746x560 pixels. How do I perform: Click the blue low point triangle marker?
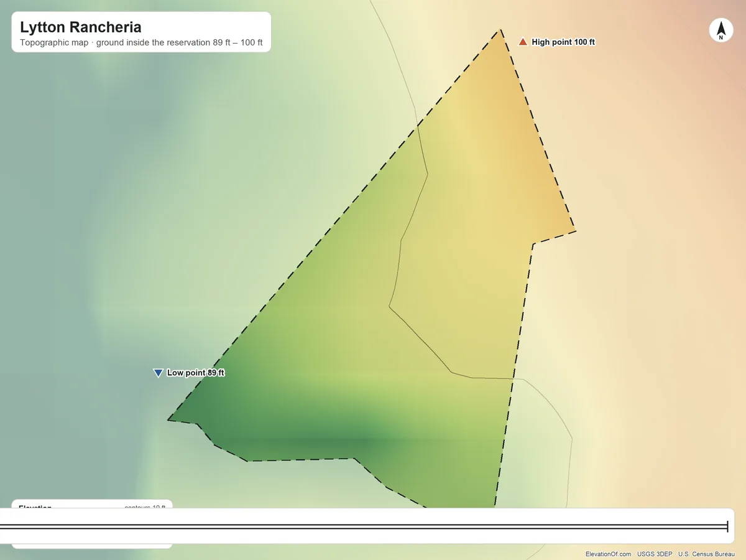pyautogui.click(x=158, y=373)
